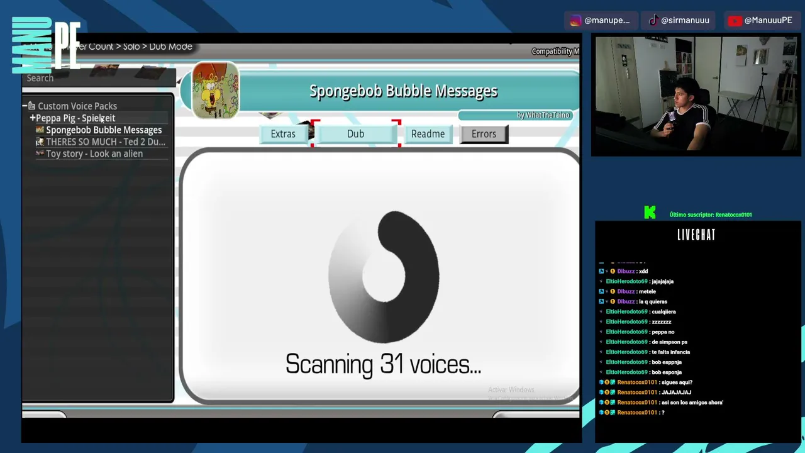Click the author credit by WhatTheTaino
The width and height of the screenshot is (805, 453).
pos(543,115)
